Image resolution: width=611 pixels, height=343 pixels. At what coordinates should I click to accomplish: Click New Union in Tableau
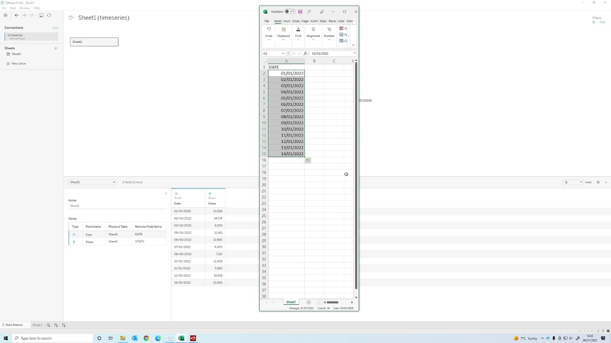(19, 63)
